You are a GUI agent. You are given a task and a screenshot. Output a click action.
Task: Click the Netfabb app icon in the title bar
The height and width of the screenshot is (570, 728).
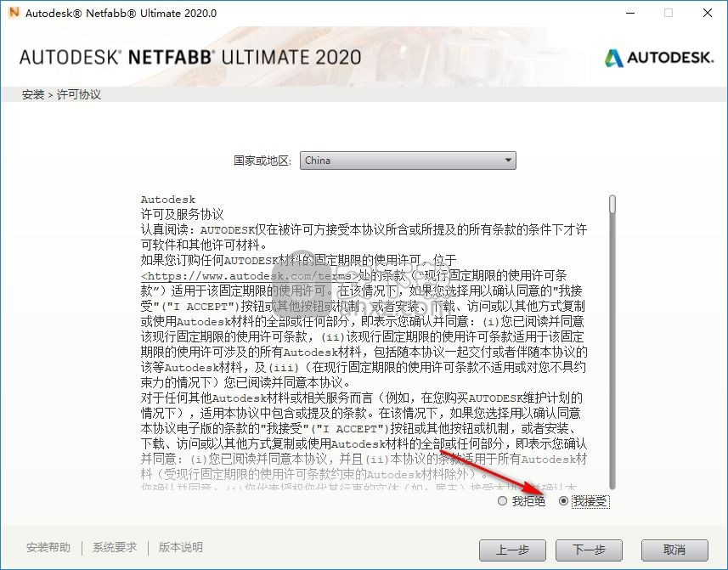click(14, 13)
